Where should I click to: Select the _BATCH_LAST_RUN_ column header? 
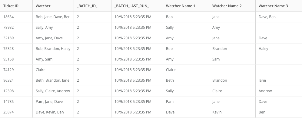[137, 6]
